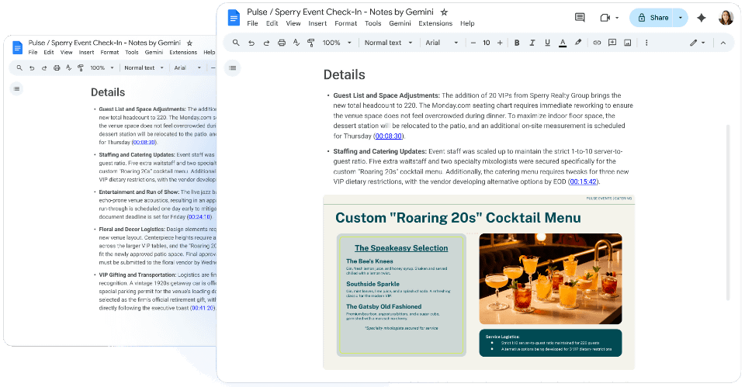Select the cocktail photo in the menu graphic

tap(550, 278)
